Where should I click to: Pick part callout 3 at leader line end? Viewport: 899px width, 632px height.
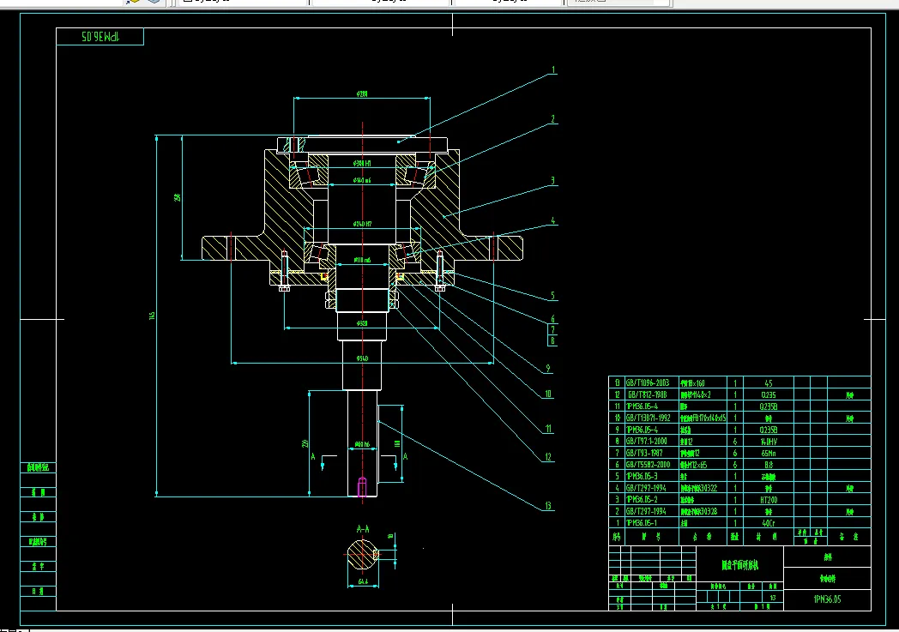click(x=553, y=180)
